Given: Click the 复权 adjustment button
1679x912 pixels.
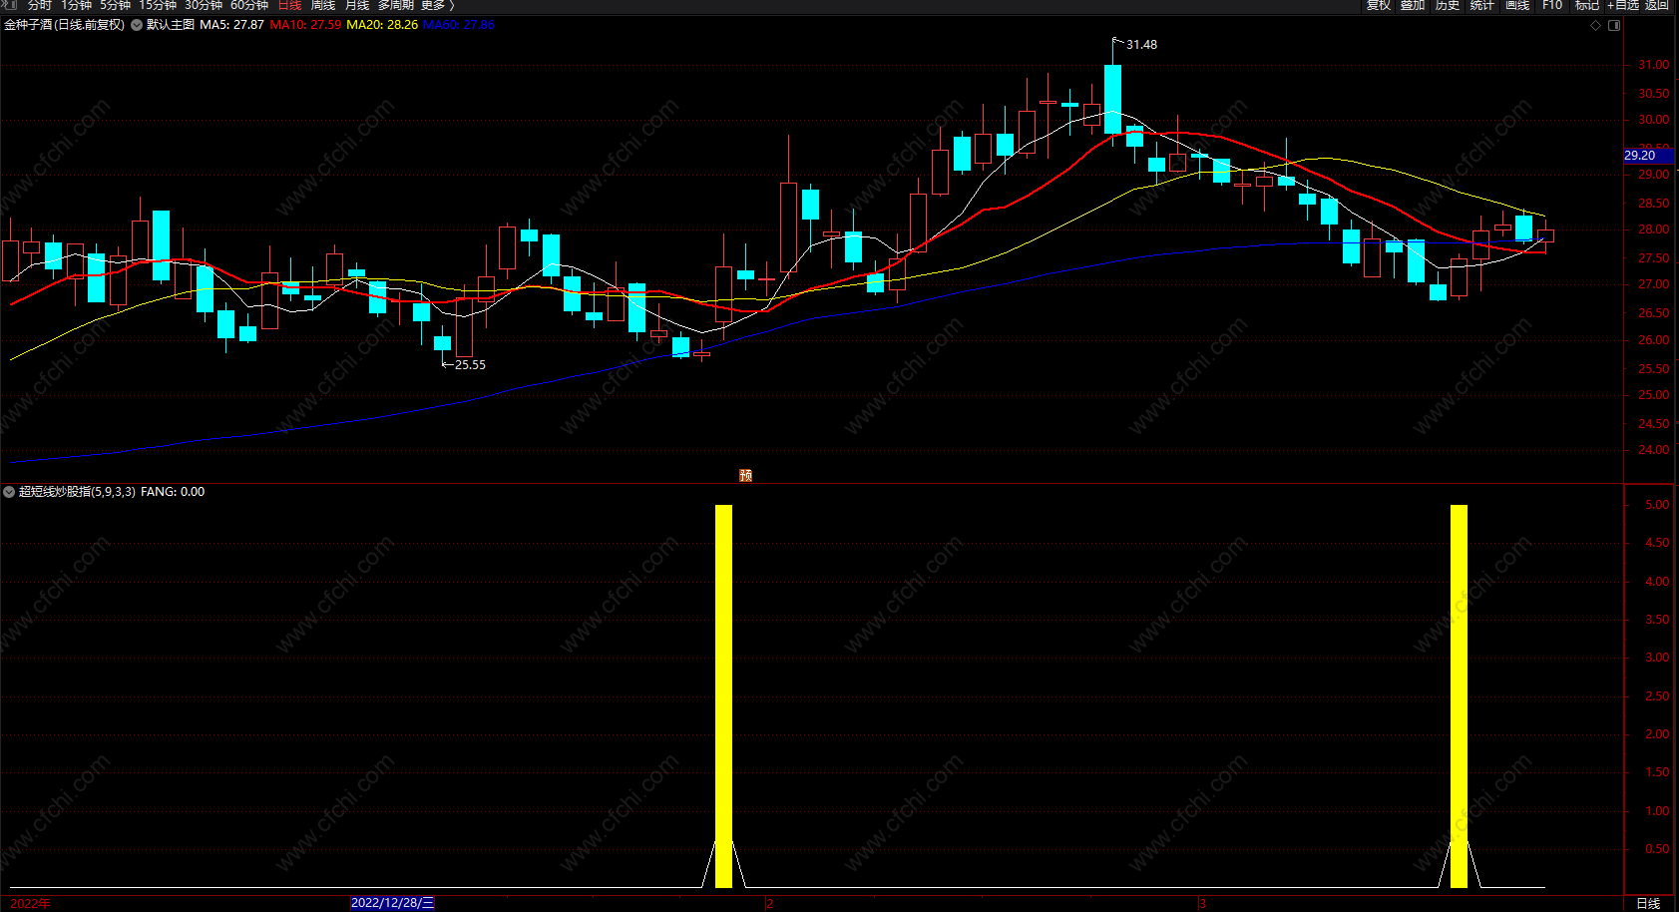Looking at the screenshot, I should (x=1379, y=5).
